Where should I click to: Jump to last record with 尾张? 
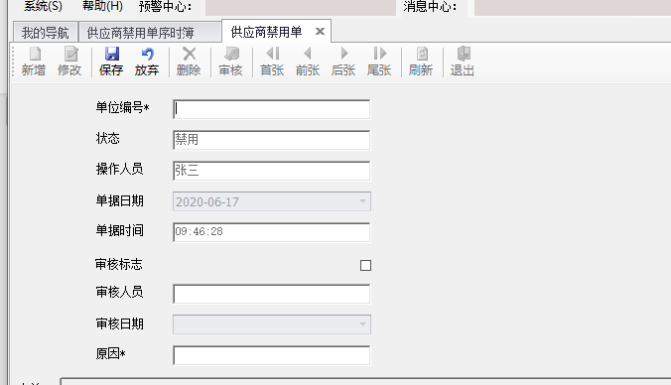coord(379,62)
